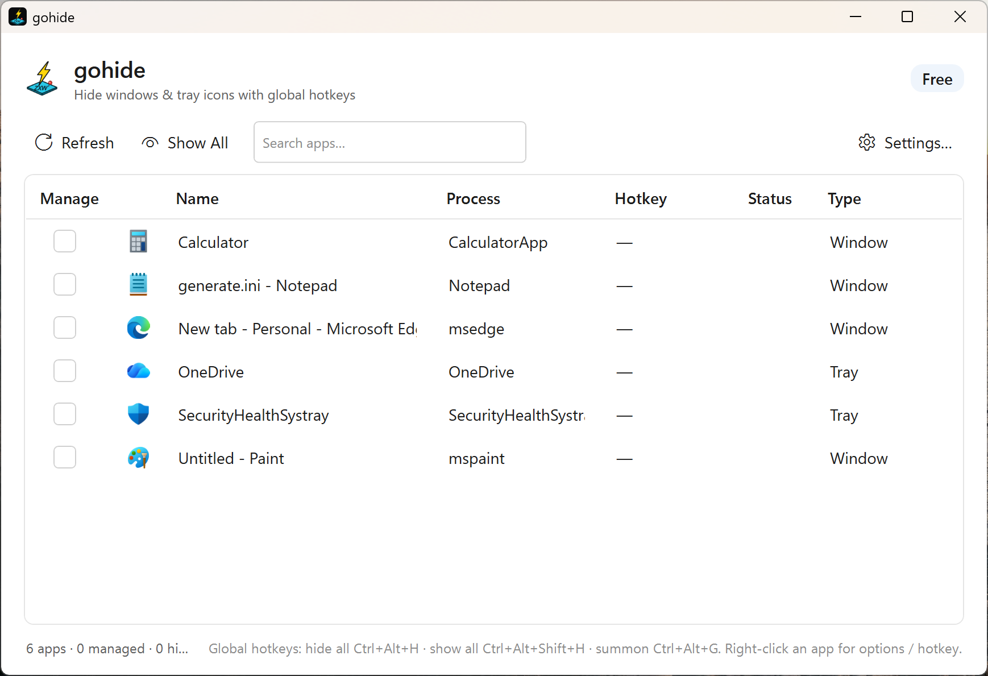This screenshot has height=676, width=988.
Task: Click the Settings gear icon
Action: [x=867, y=142]
